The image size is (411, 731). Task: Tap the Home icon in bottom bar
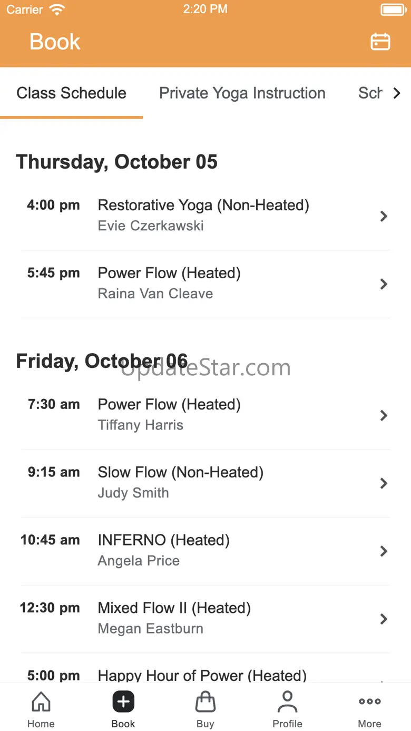pos(41,702)
